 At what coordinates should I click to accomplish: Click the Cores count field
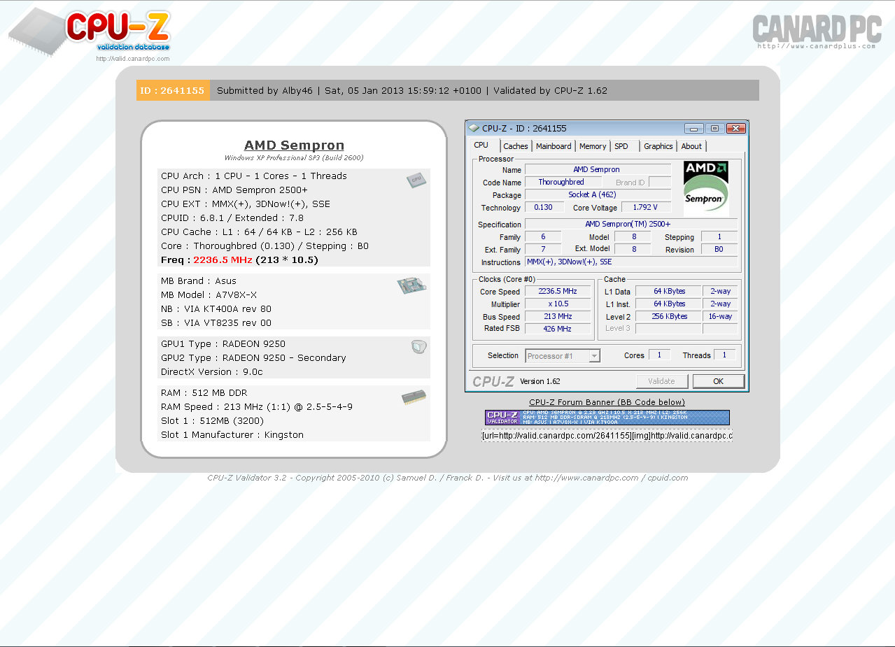659,355
